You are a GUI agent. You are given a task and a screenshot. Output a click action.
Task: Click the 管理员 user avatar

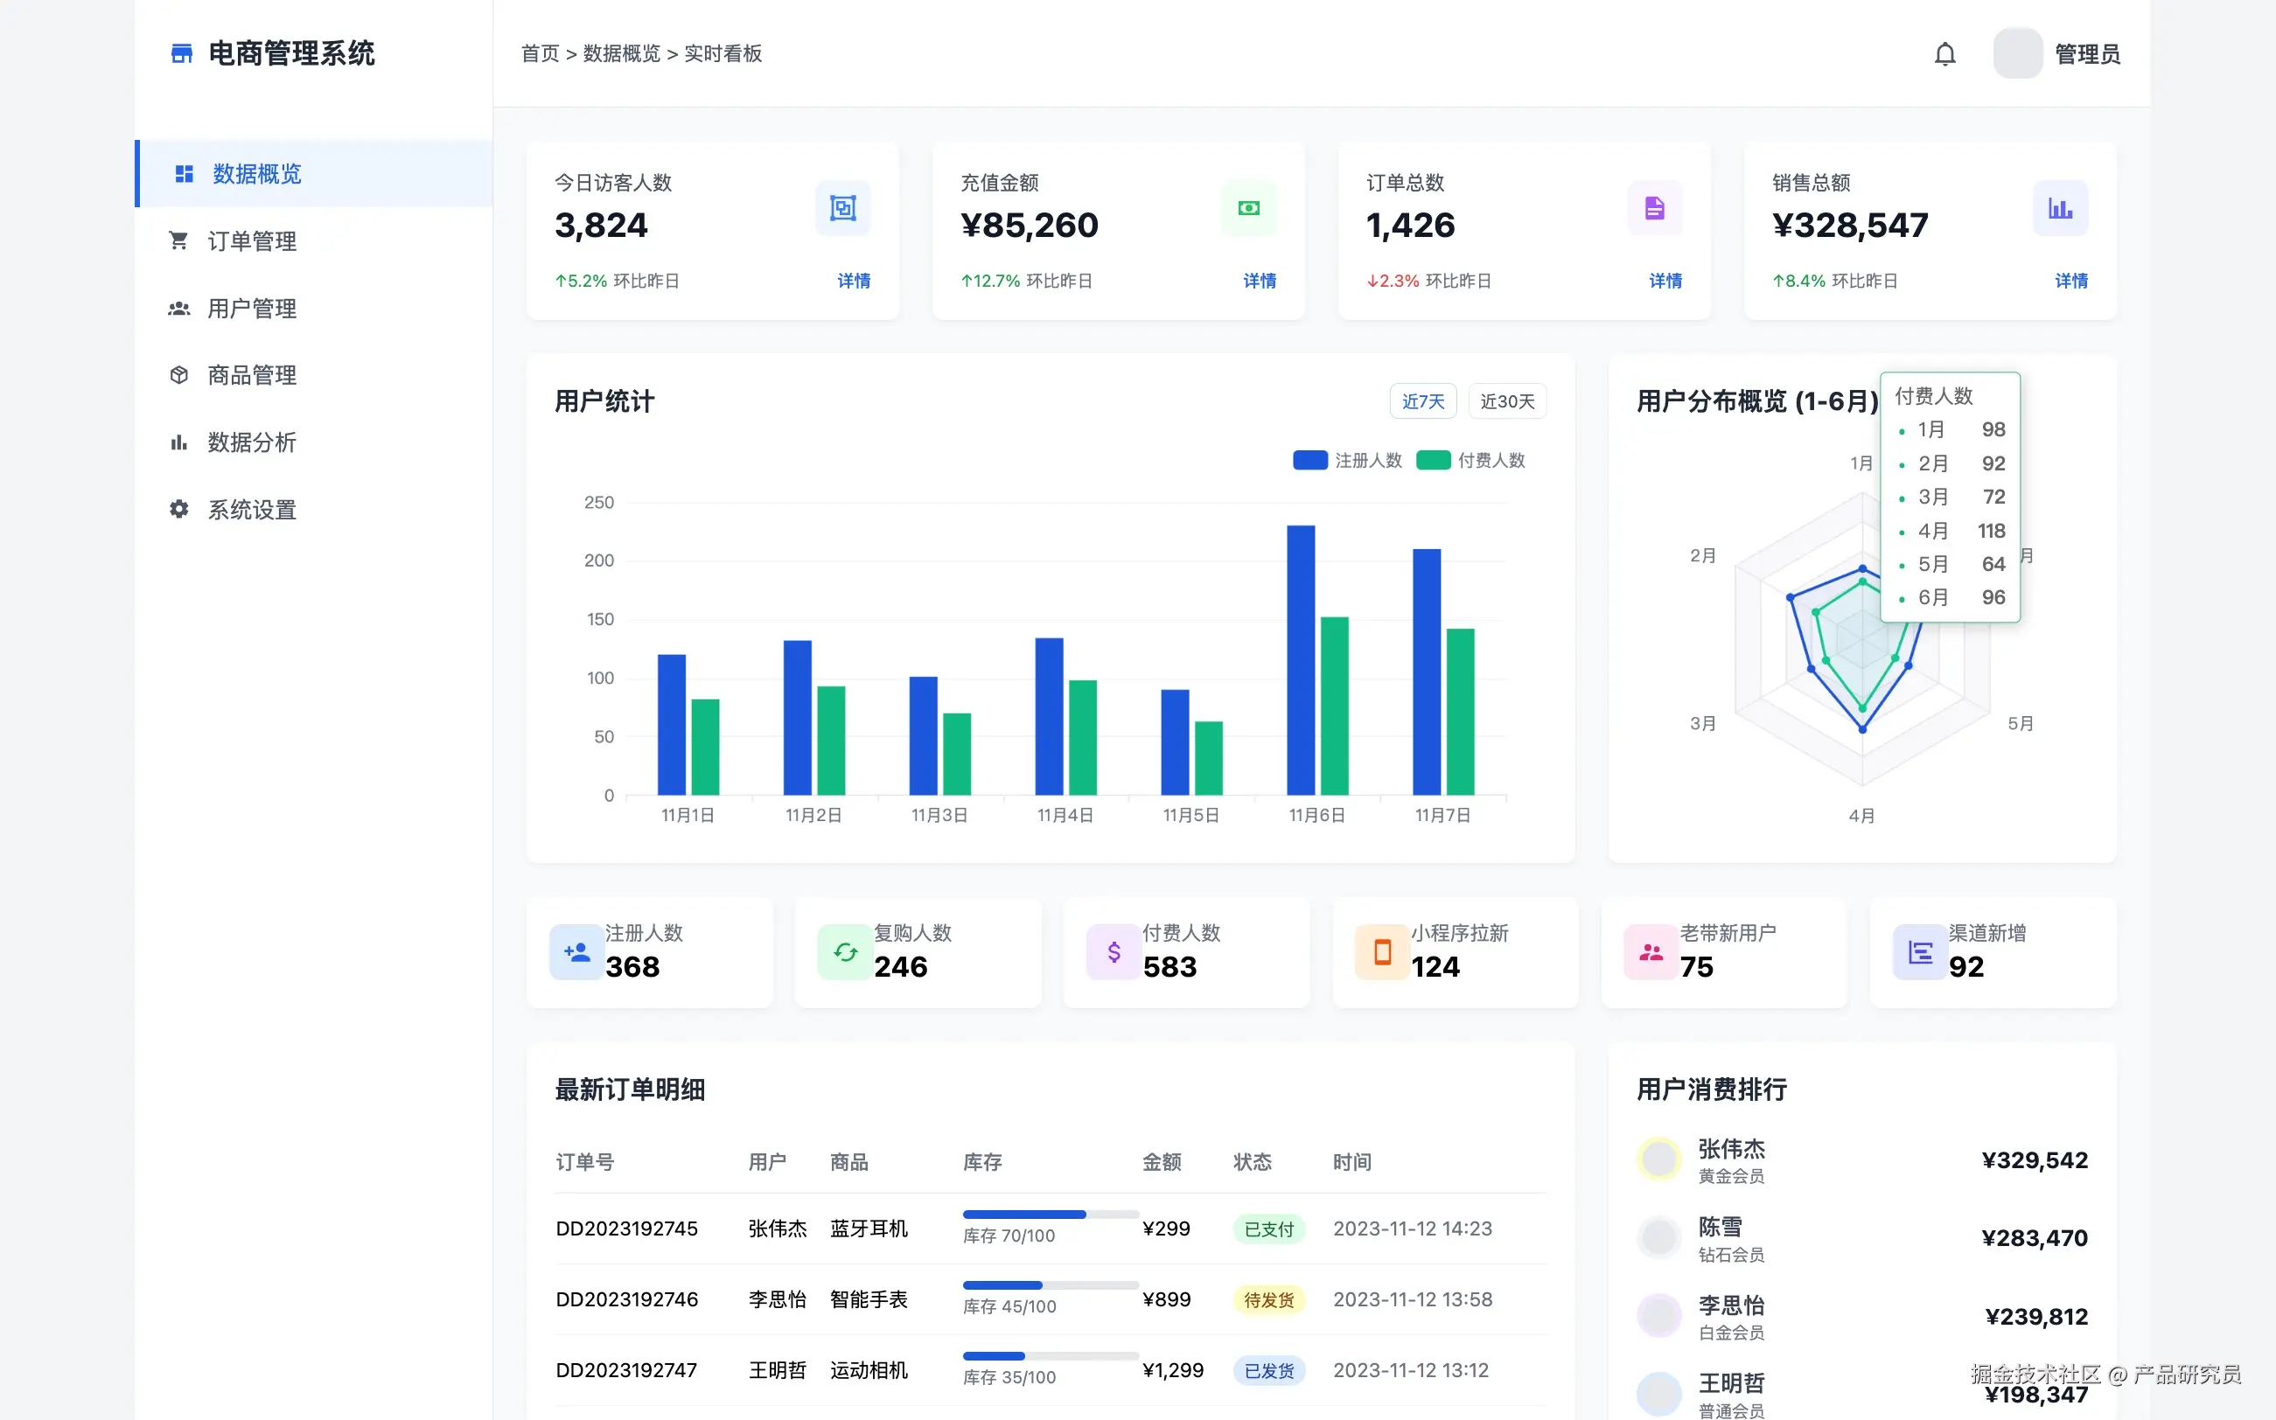[2017, 53]
